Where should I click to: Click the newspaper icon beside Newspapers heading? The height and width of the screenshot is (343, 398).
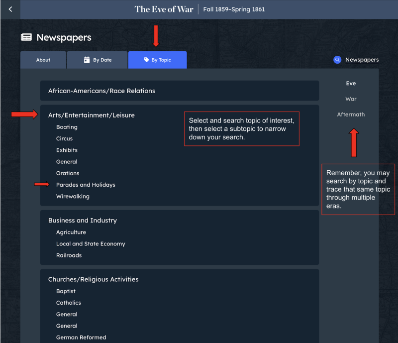(26, 37)
